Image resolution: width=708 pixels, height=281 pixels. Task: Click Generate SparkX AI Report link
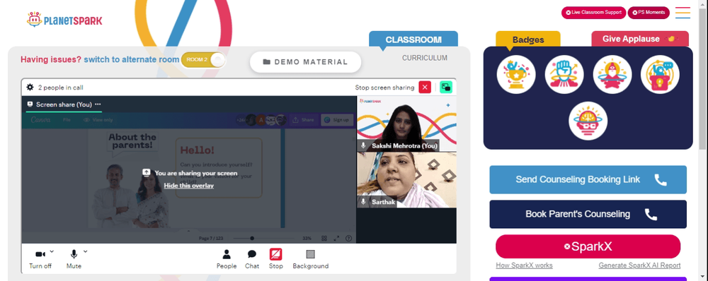(639, 265)
